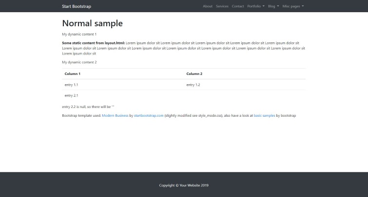
Task: Click the Column 2 table header
Action: [x=194, y=74]
